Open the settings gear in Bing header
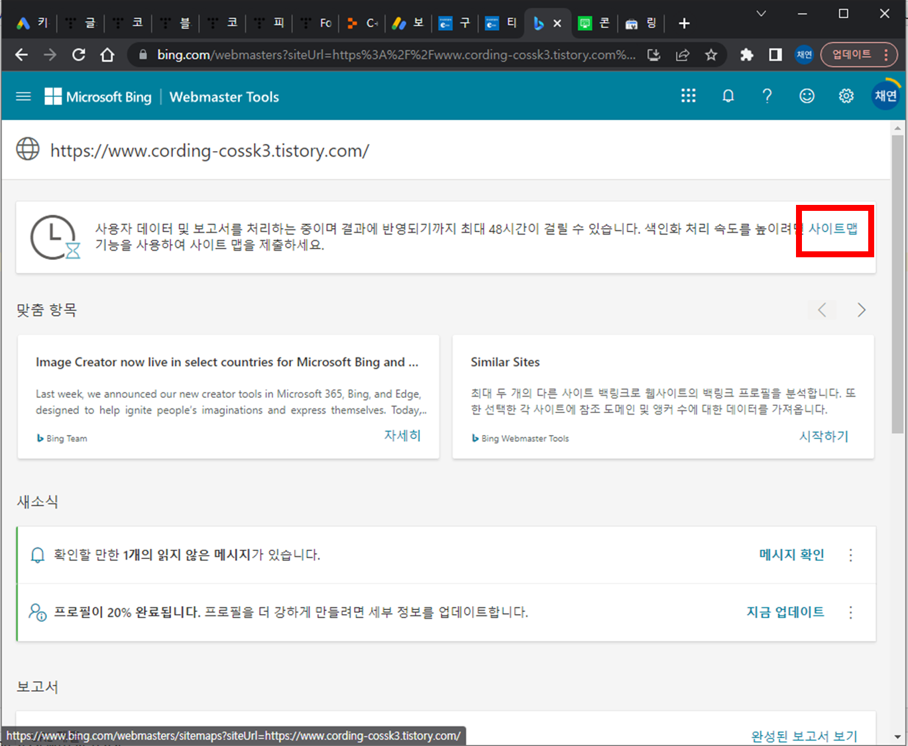This screenshot has width=908, height=746. (846, 96)
